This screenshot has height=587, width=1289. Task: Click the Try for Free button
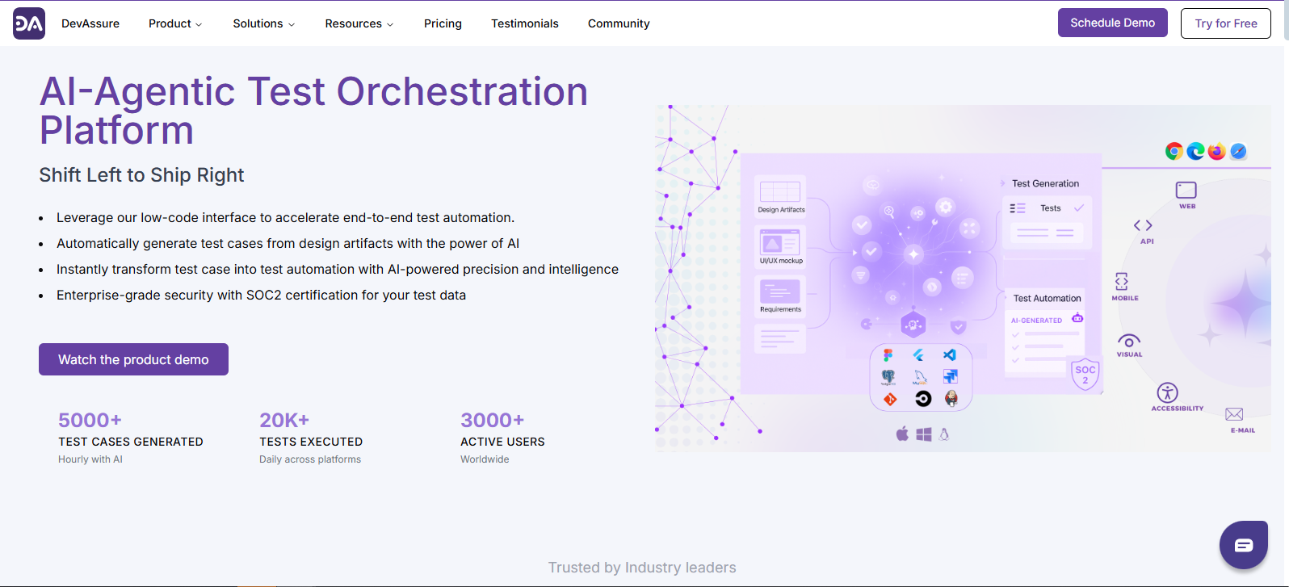(1226, 23)
